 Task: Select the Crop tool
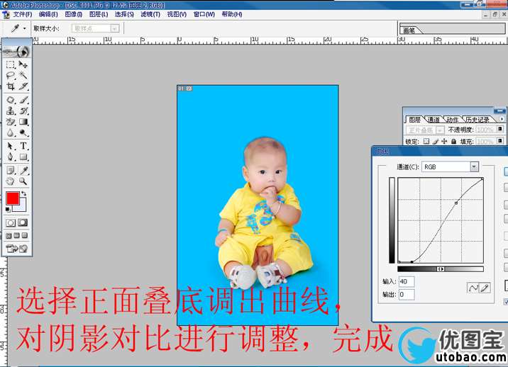click(x=11, y=86)
